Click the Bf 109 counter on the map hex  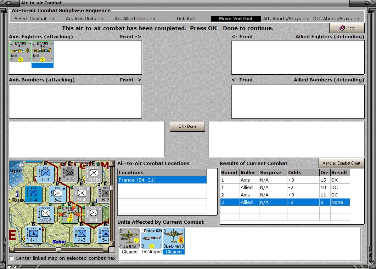[x=69, y=214]
